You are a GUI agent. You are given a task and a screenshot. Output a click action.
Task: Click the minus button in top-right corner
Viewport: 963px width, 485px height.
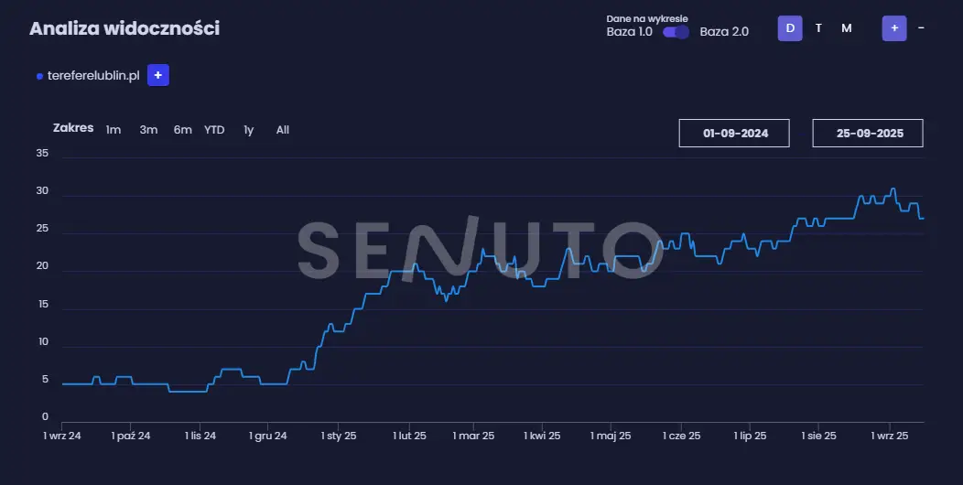pyautogui.click(x=921, y=28)
